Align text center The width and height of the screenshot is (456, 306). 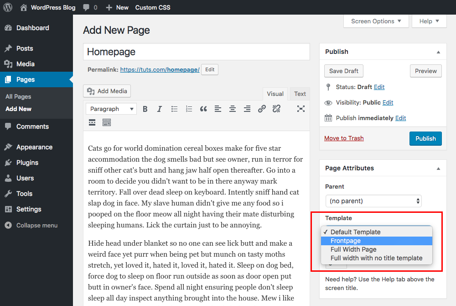point(233,109)
